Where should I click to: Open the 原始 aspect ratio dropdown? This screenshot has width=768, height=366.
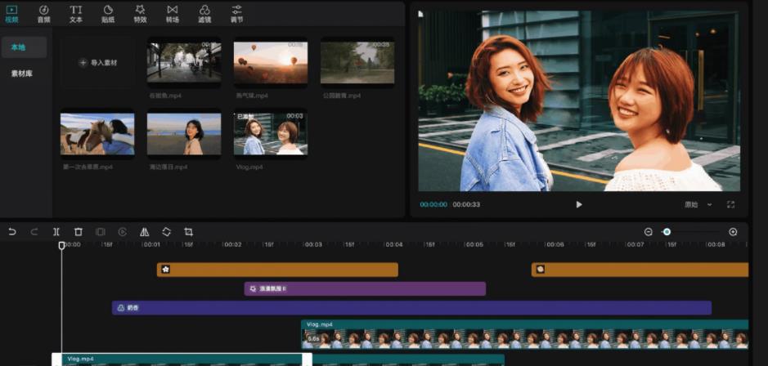coord(698,204)
